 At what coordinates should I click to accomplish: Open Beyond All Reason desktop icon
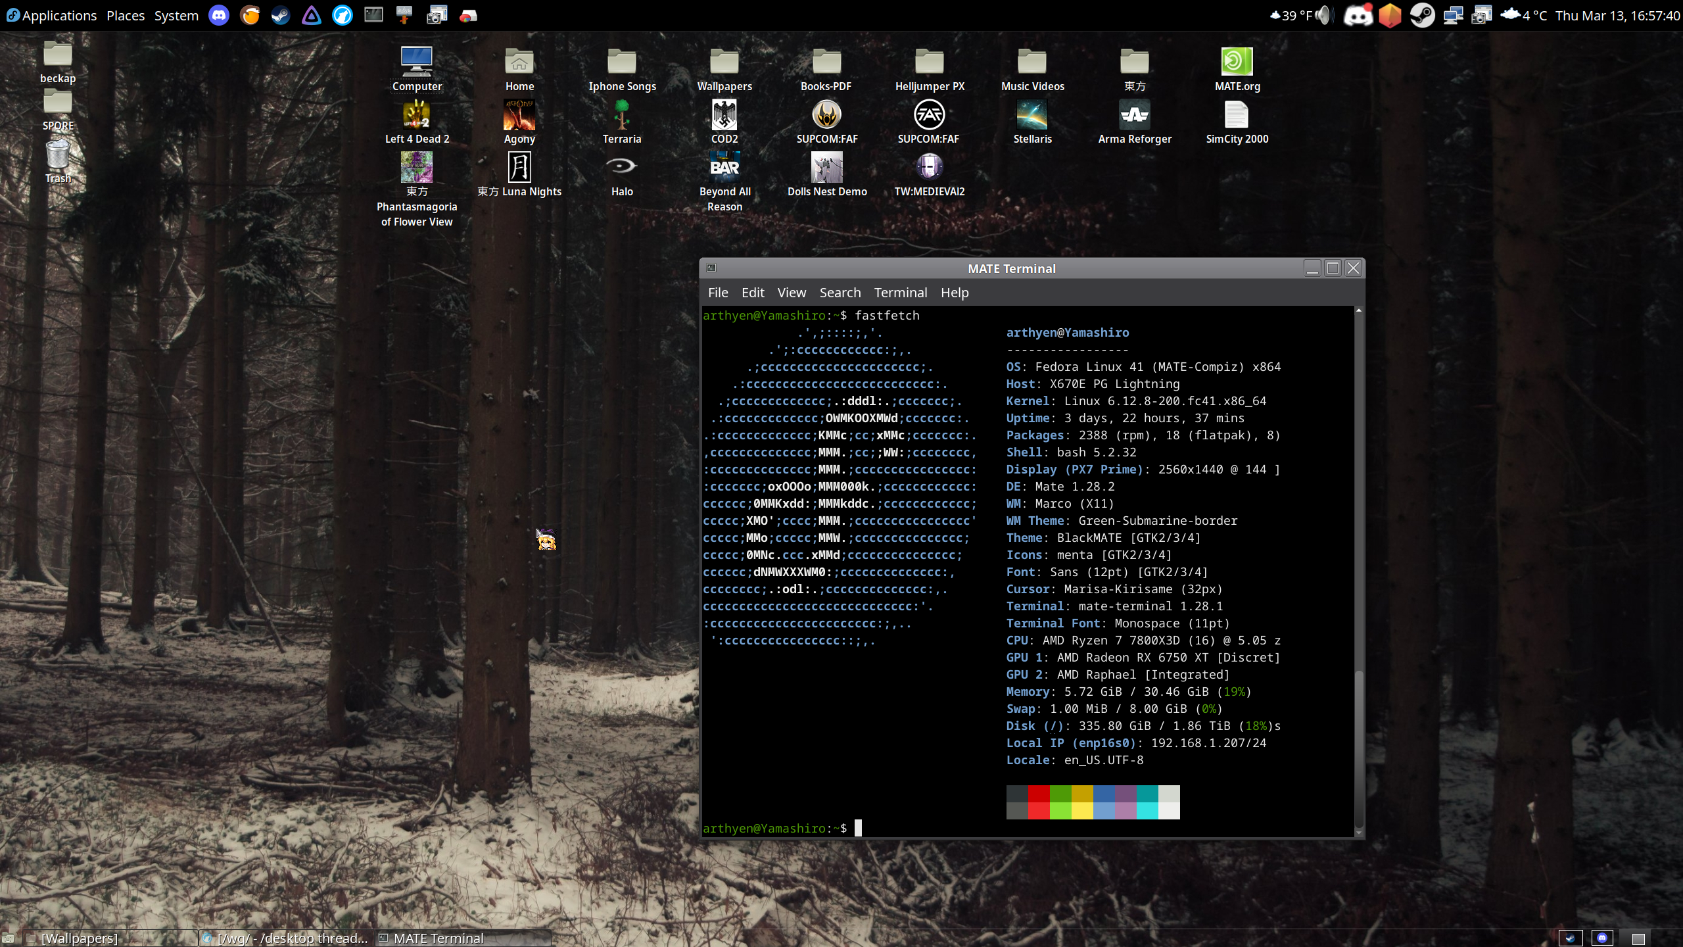pyautogui.click(x=724, y=182)
